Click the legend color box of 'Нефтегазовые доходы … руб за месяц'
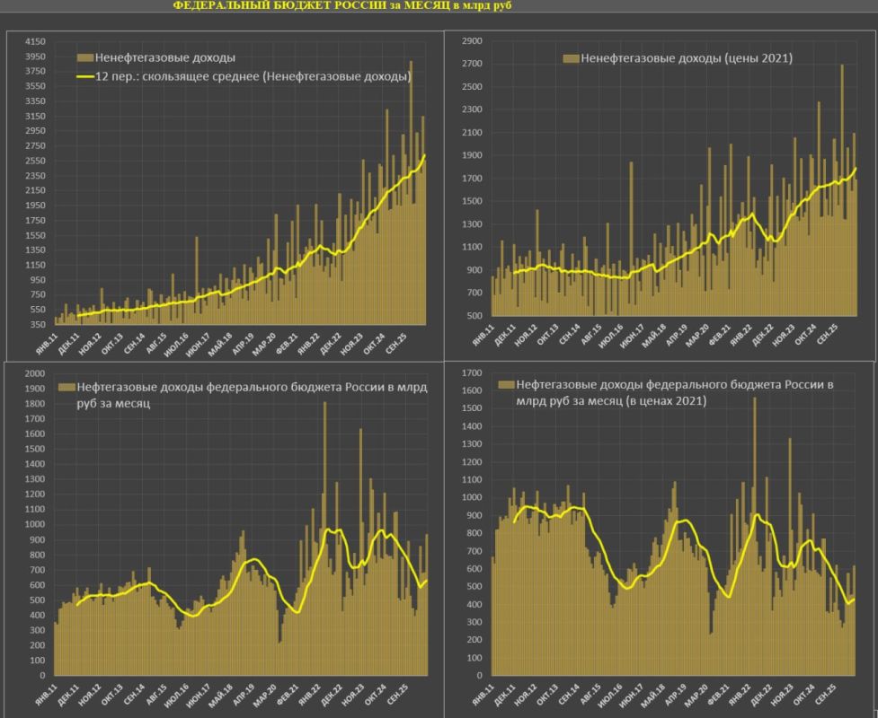 [x=67, y=388]
